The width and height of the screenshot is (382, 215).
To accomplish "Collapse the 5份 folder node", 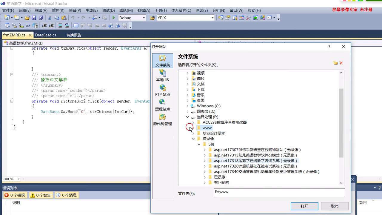I will point(199,144).
